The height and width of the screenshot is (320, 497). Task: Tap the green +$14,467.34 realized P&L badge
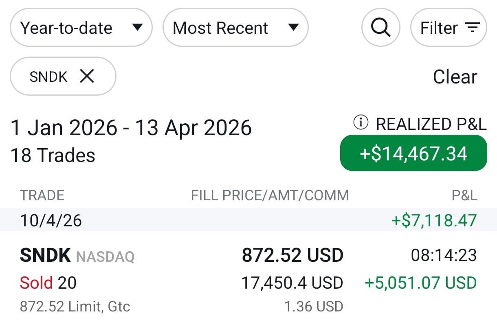click(x=413, y=153)
